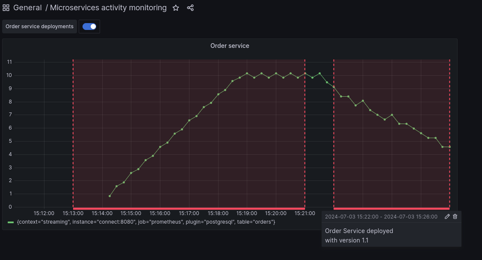The width and height of the screenshot is (482, 260).
Task: Click the 15:18:00 time axis label
Action: pyautogui.click(x=217, y=213)
